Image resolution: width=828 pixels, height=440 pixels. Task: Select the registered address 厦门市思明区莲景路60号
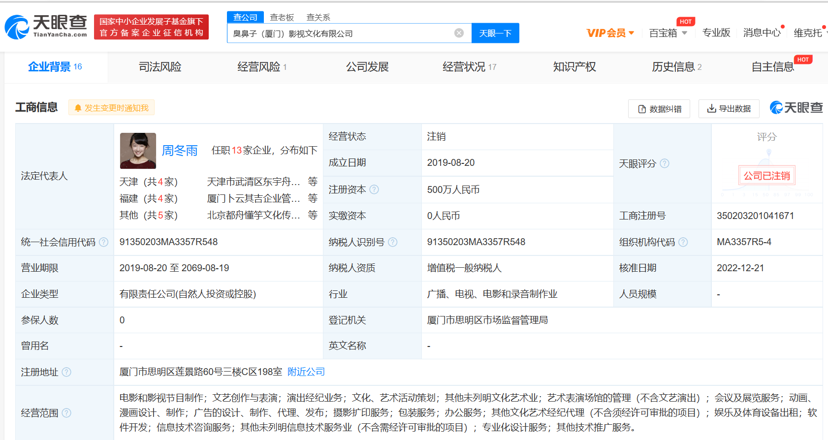pyautogui.click(x=201, y=372)
